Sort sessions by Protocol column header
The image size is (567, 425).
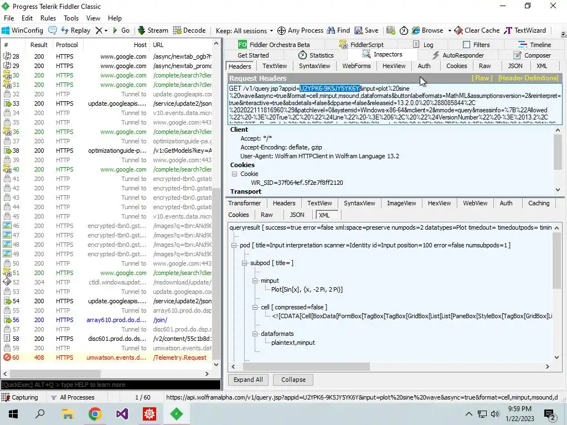coord(67,45)
